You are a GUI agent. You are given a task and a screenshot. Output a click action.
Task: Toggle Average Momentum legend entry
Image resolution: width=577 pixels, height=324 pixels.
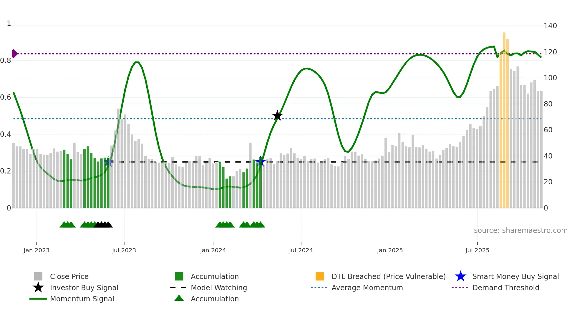click(x=367, y=288)
